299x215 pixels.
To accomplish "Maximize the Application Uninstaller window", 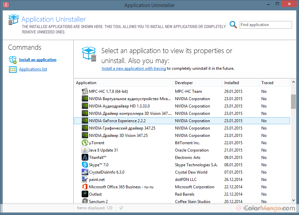I will click(x=277, y=4).
